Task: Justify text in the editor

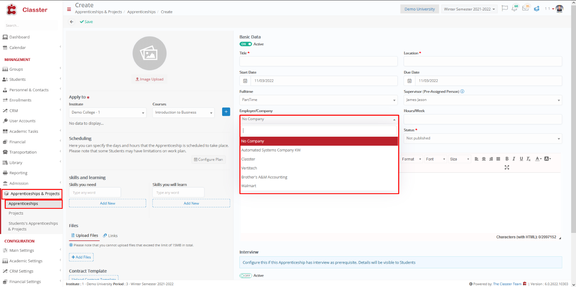Action: 498,159
